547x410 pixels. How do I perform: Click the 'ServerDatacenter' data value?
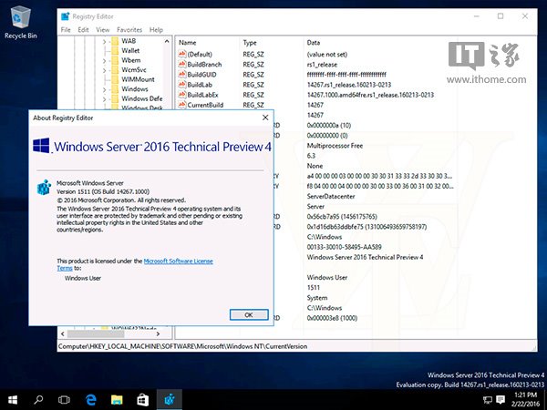331,196
